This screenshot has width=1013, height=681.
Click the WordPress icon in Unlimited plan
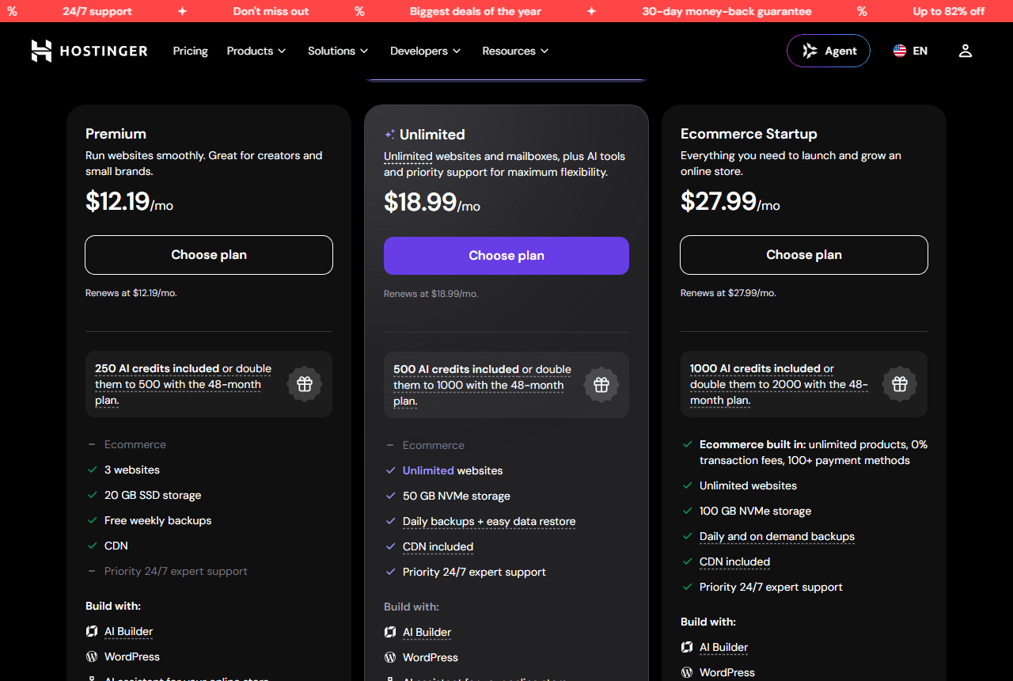click(390, 657)
